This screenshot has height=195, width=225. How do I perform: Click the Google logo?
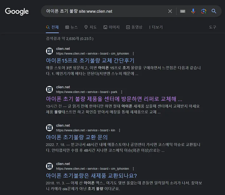click(17, 11)
